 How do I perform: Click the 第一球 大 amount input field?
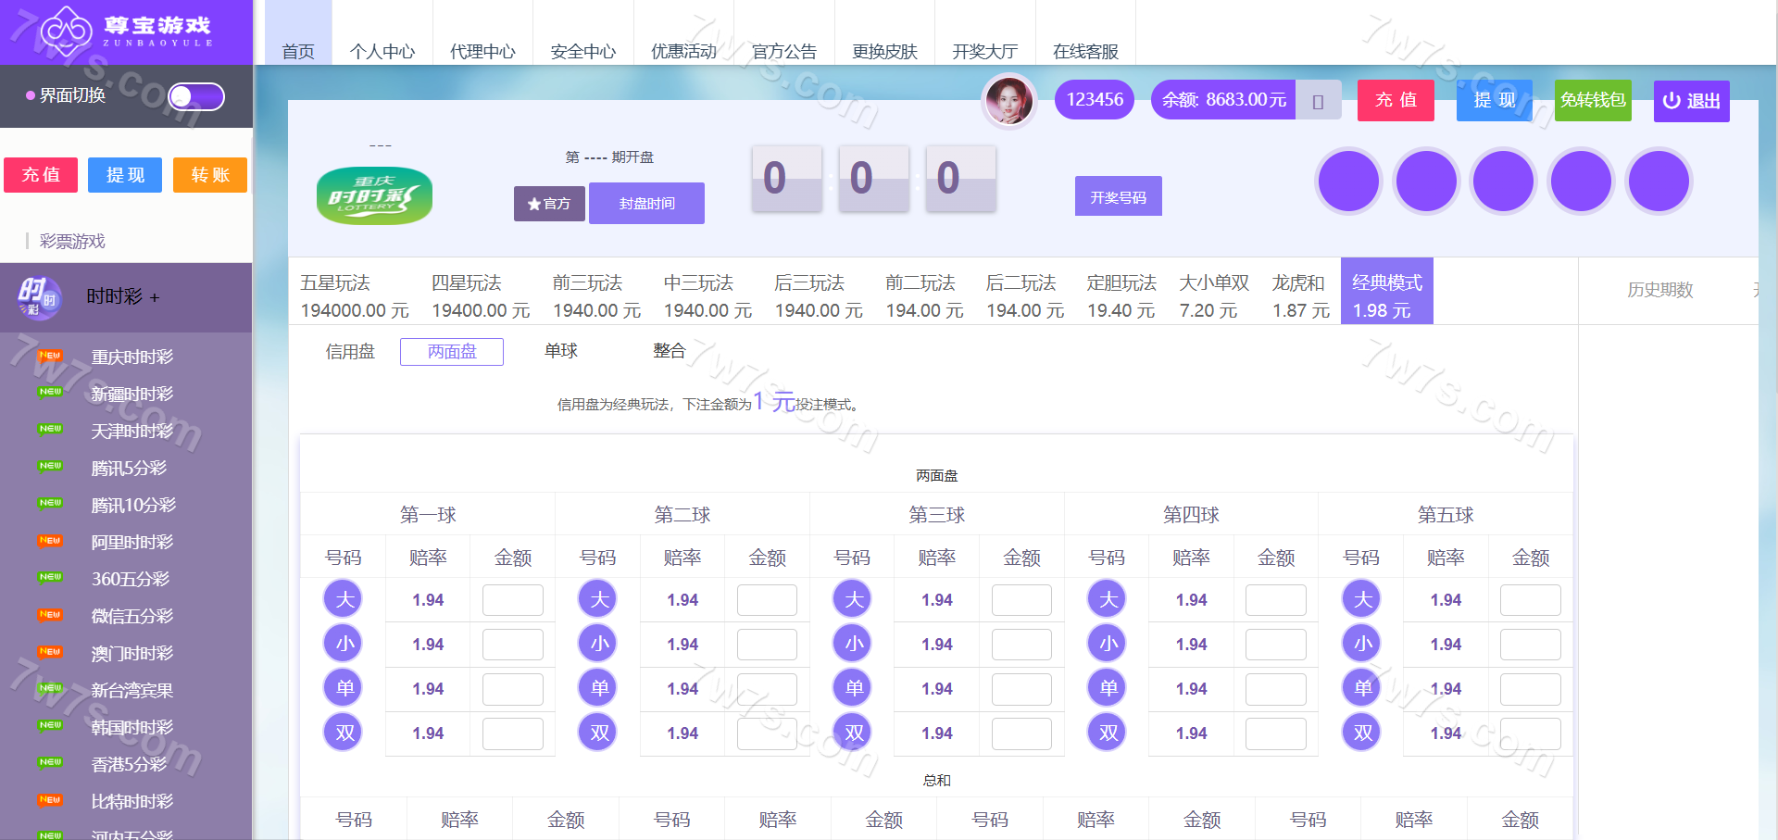[x=512, y=600]
